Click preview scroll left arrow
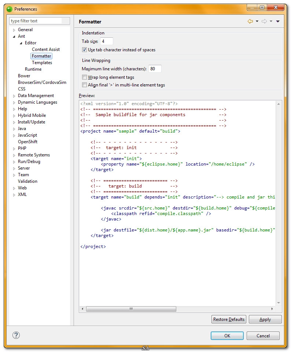The height and width of the screenshot is (352, 291). (82, 309)
